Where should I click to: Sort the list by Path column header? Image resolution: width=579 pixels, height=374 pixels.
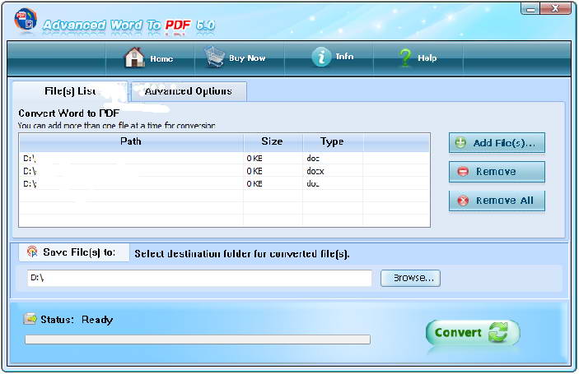(131, 141)
